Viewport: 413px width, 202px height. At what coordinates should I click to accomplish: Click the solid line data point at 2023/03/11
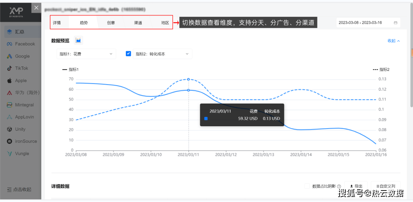pos(188,90)
